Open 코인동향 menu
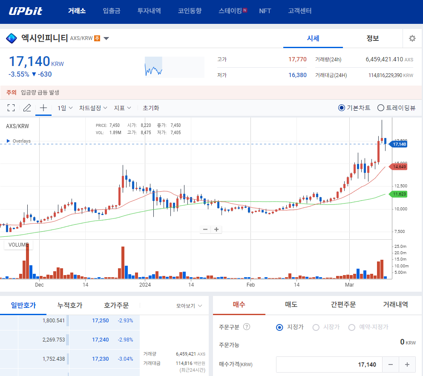 point(190,11)
